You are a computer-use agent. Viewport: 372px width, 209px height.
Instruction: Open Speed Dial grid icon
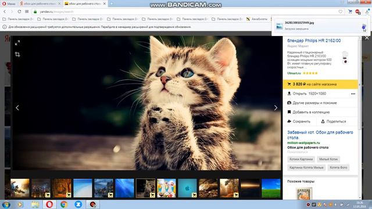(x=27, y=12)
